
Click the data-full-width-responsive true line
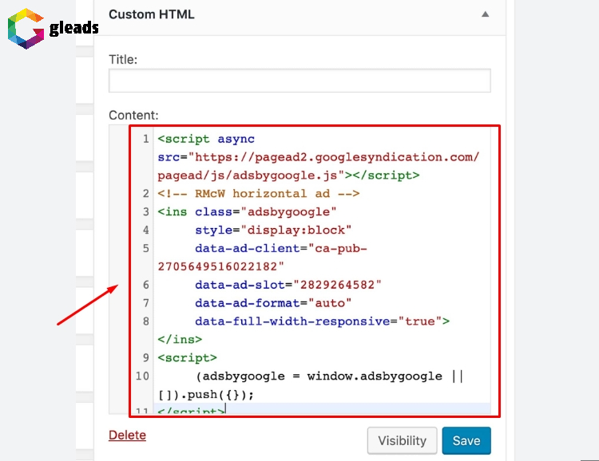pos(322,321)
